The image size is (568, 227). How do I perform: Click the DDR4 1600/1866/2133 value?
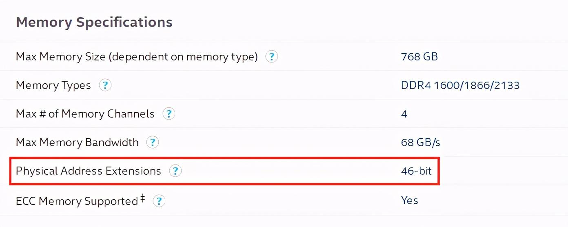(x=460, y=85)
